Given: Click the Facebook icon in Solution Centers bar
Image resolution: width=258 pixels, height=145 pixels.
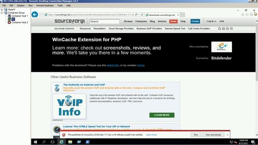Looking at the screenshot, I should pyautogui.click(x=223, y=29).
